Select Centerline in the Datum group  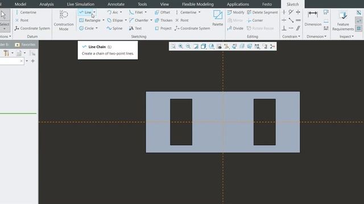click(26, 12)
